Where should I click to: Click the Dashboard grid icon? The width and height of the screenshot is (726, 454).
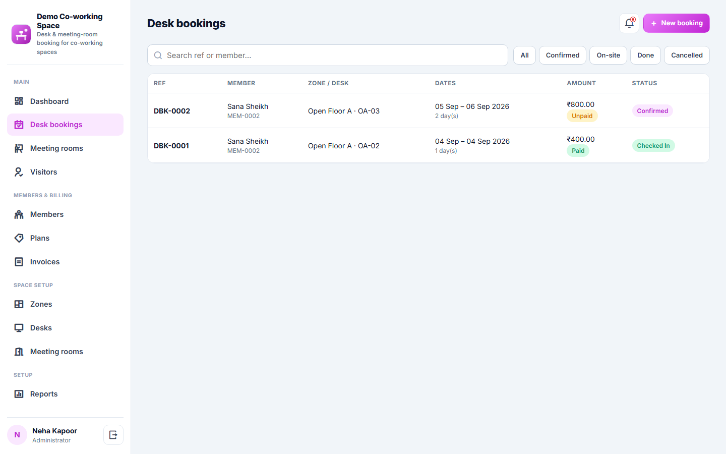(19, 101)
